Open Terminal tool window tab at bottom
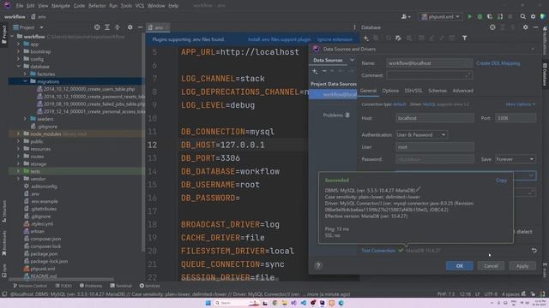The width and height of the screenshot is (549, 308). coord(120,286)
